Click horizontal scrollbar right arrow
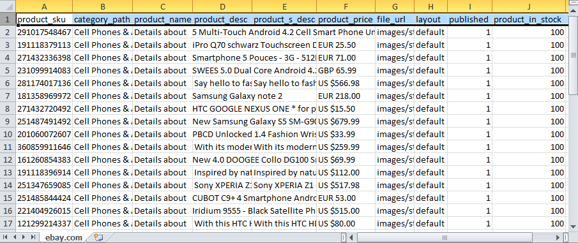Screen dimensions: 578x243 (558, 237)
